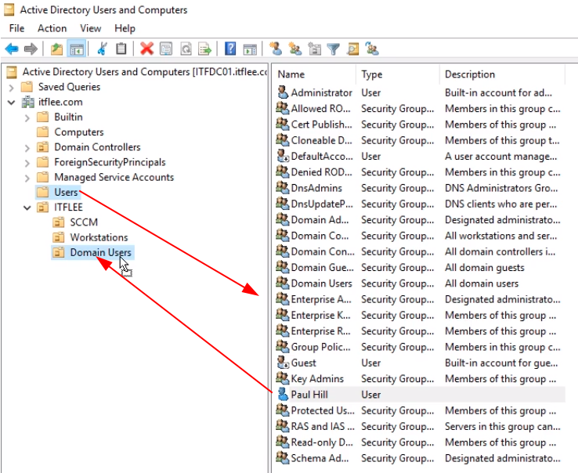The height and width of the screenshot is (473, 578).
Task: Sort by the Name column header
Action: pyautogui.click(x=314, y=74)
